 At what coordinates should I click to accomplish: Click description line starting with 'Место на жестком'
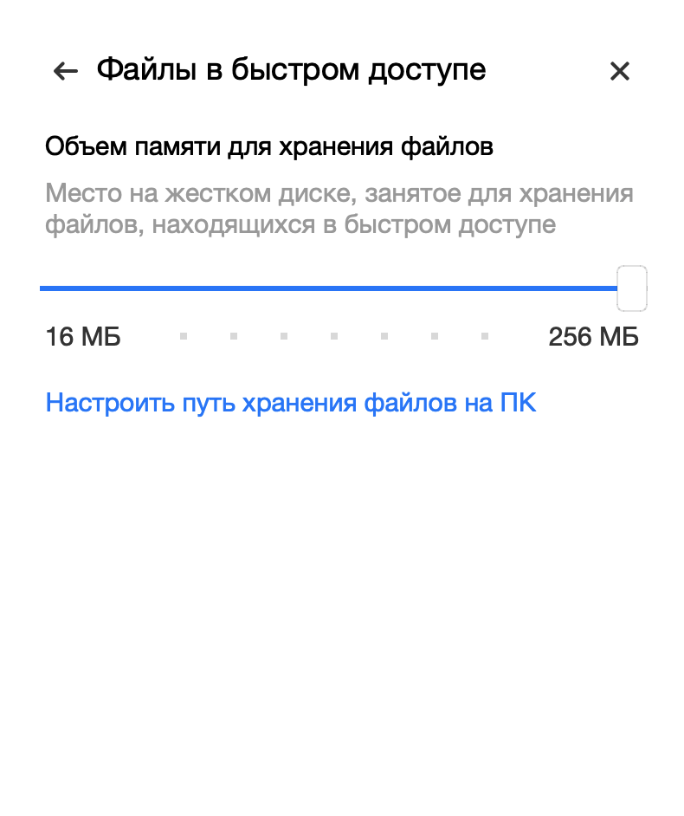339,193
